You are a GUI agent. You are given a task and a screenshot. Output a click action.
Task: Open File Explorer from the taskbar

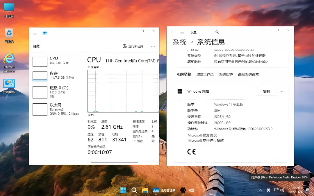coord(145,190)
